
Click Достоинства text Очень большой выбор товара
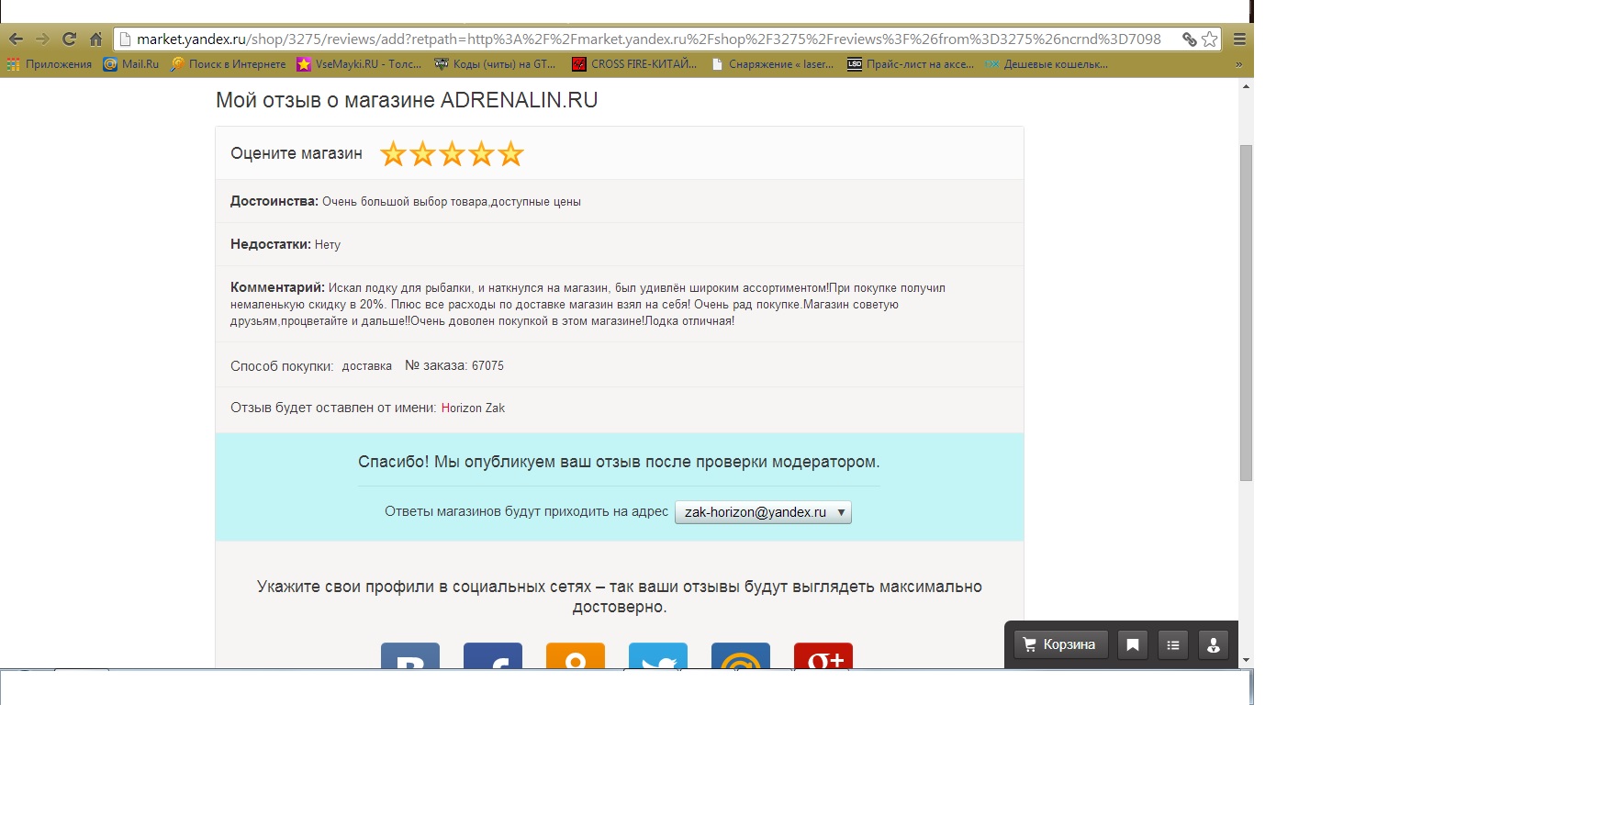pyautogui.click(x=451, y=202)
